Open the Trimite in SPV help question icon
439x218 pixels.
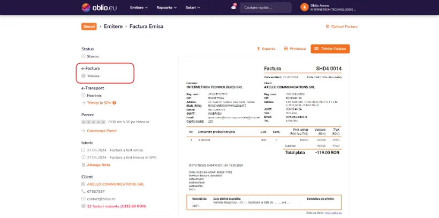114,103
